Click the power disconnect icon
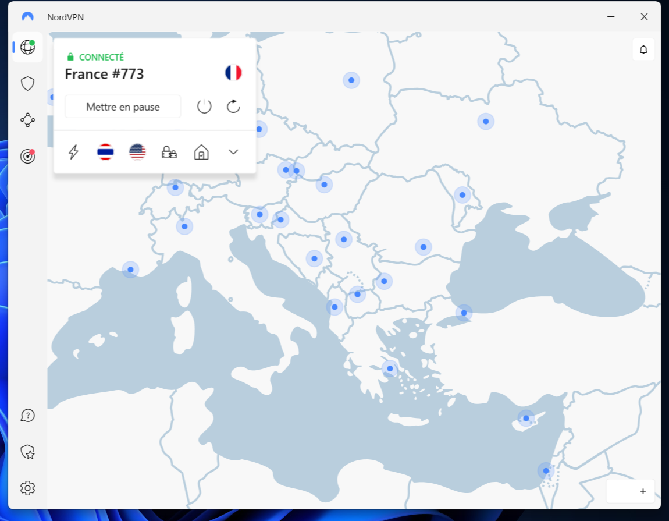669x521 pixels. pos(204,107)
